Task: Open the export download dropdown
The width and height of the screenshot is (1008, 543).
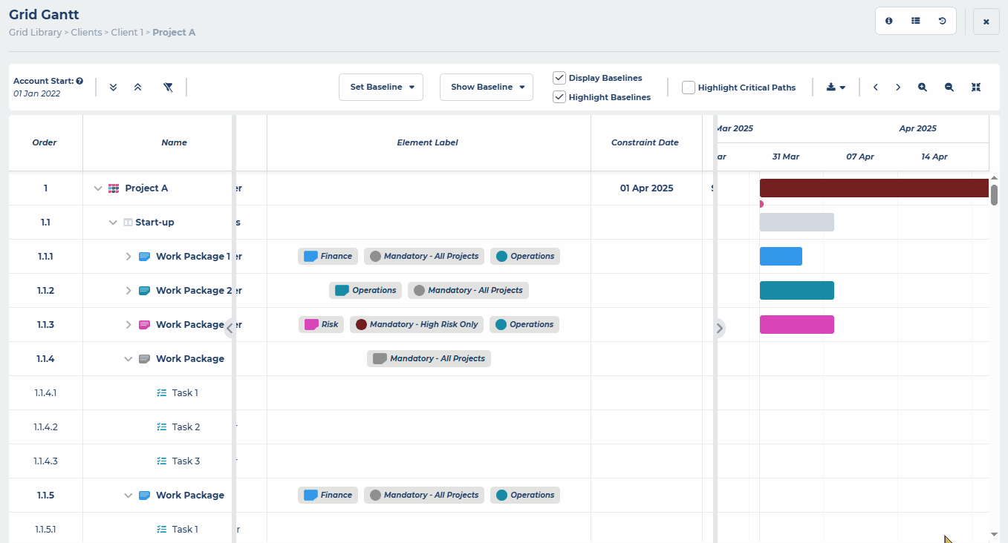Action: tap(836, 88)
